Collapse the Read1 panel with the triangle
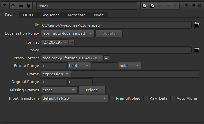The height and width of the screenshot is (124, 204). click(x=4, y=5)
